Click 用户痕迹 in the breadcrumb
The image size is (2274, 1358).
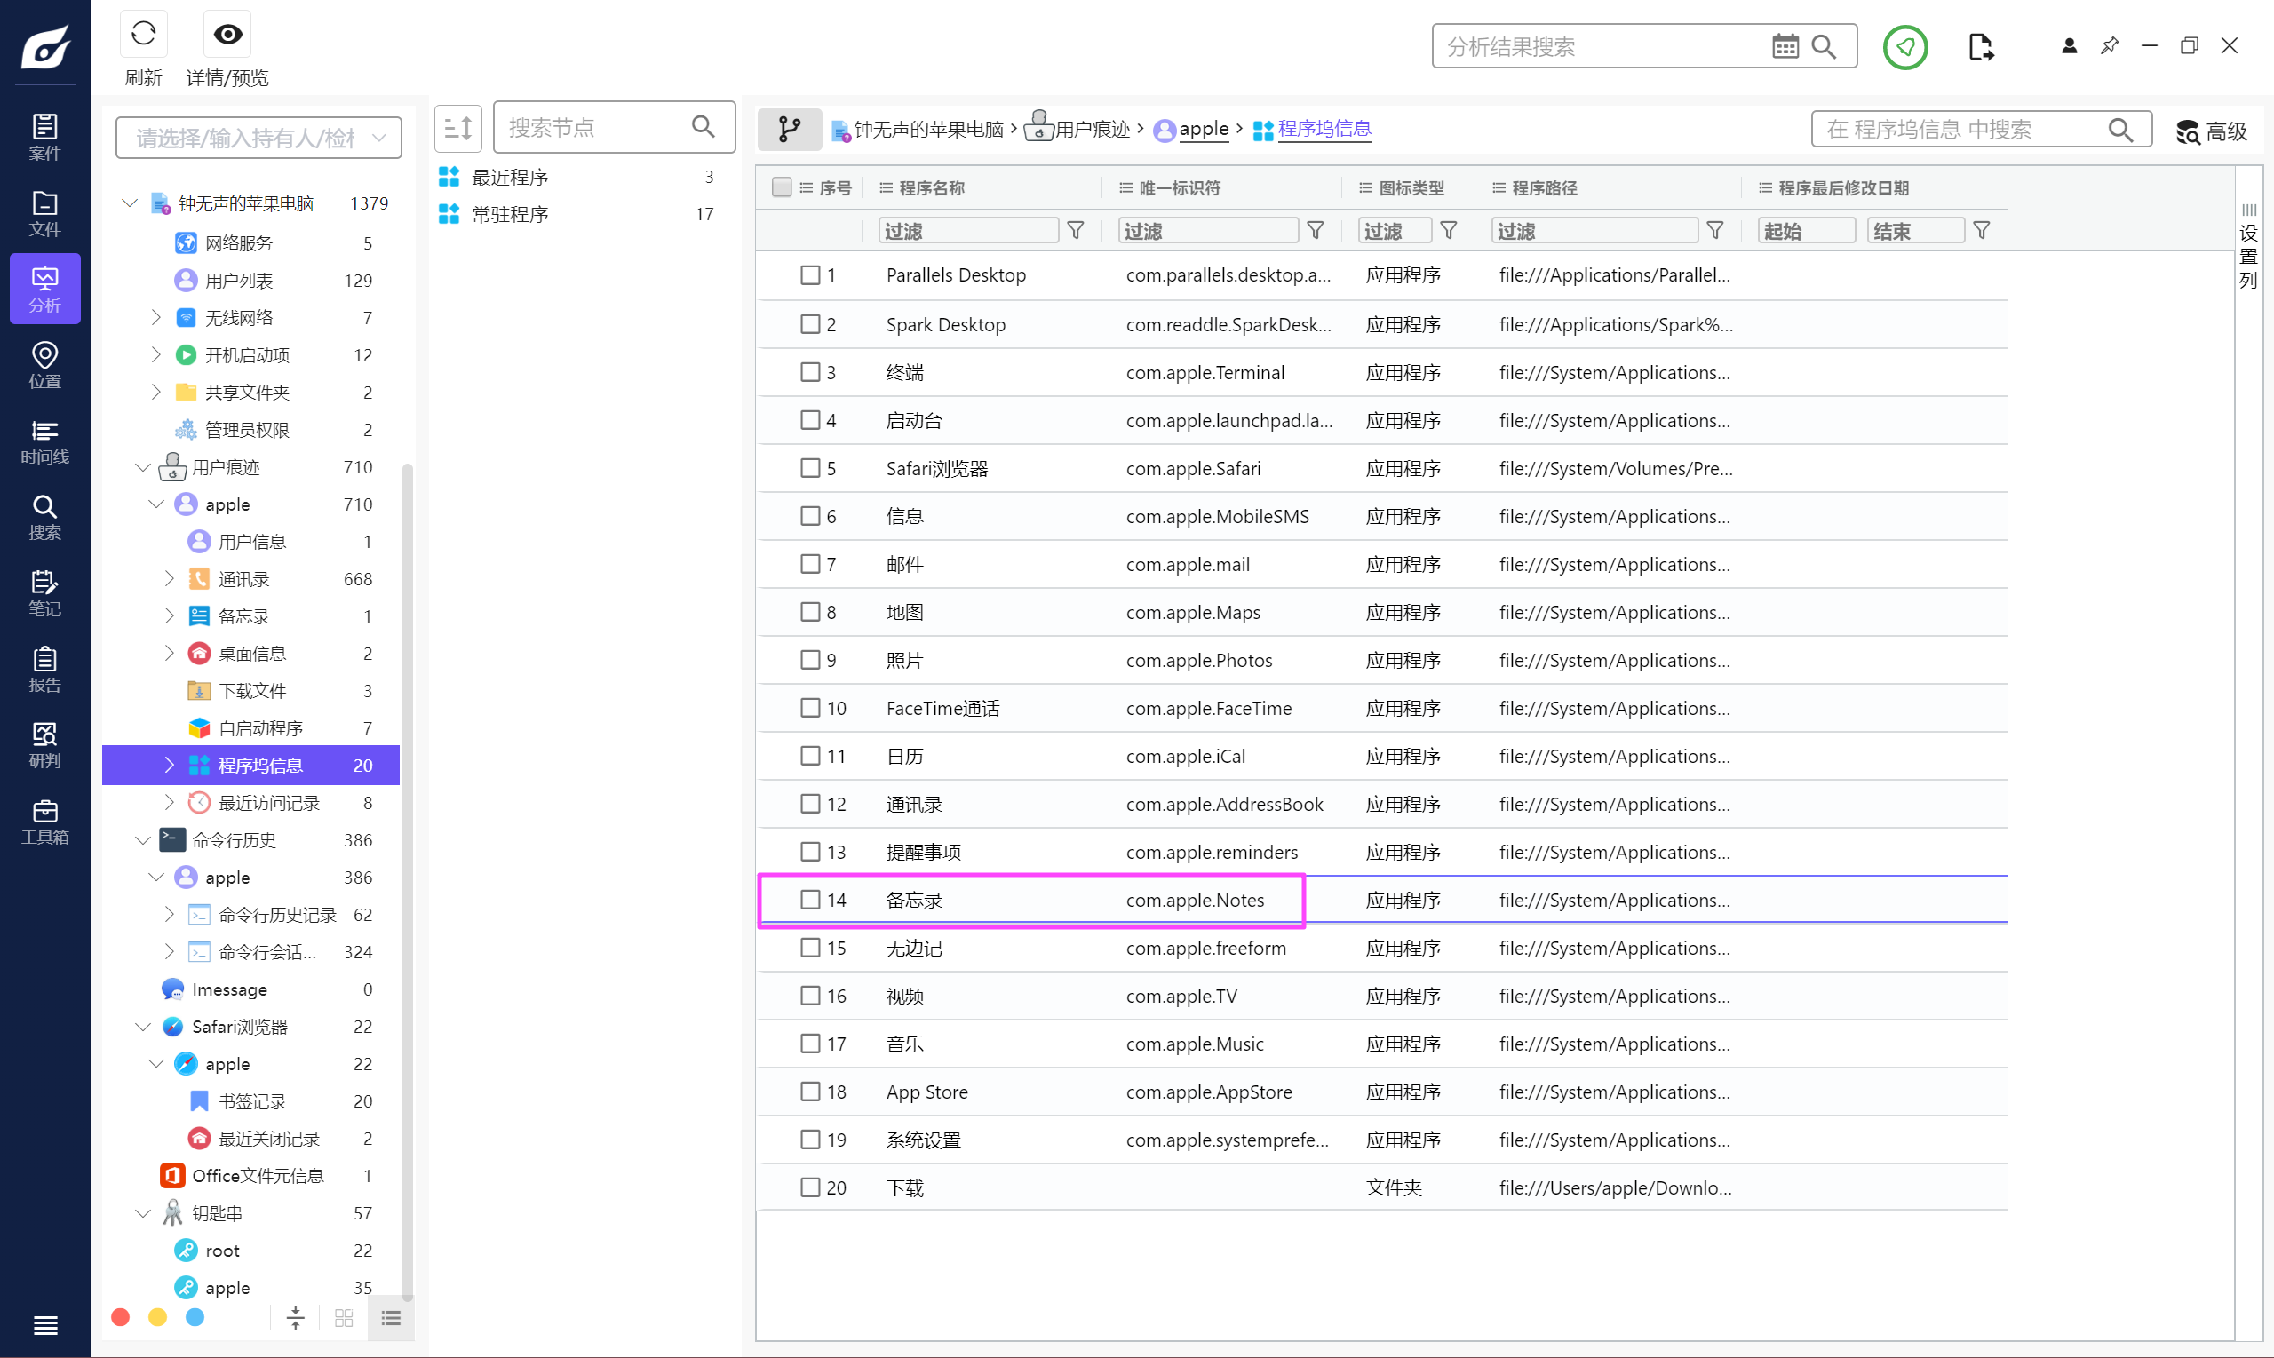click(1092, 130)
